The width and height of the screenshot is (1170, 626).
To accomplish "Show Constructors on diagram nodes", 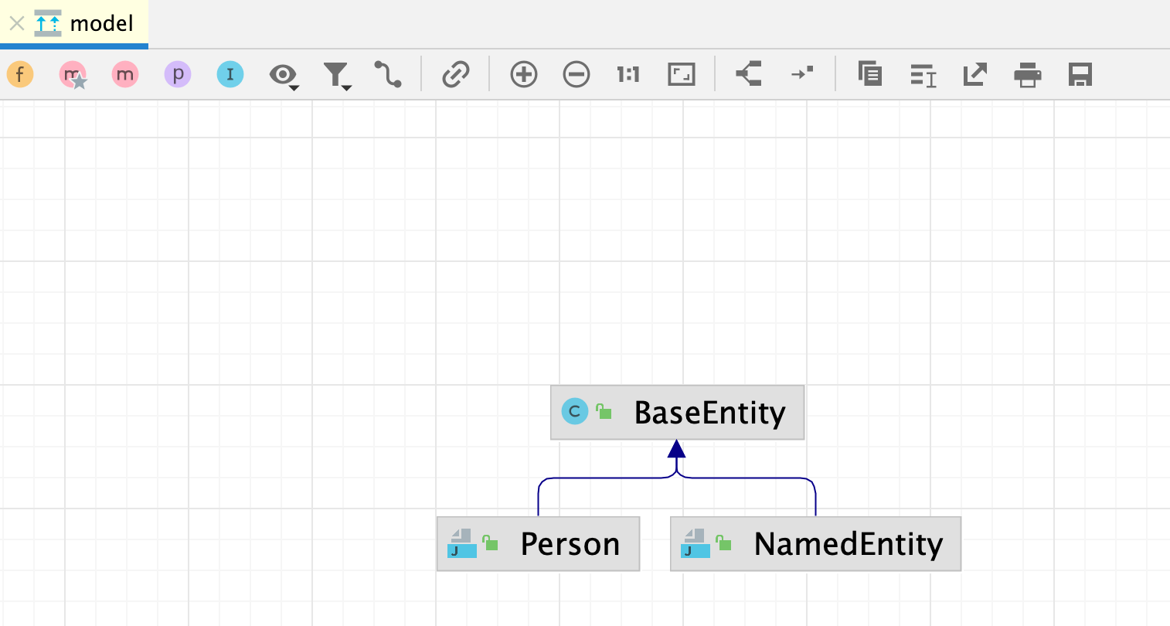I will tap(73, 74).
